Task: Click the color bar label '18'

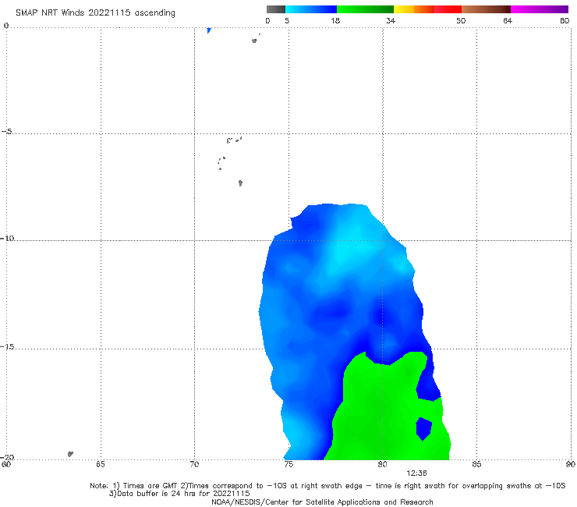Action: tap(335, 20)
